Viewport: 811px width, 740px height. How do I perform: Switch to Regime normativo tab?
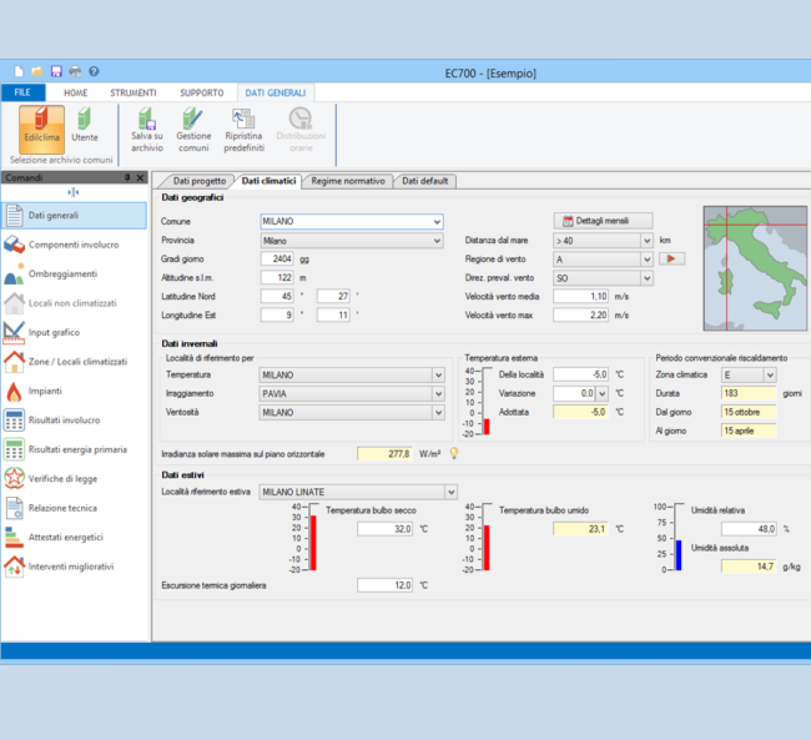[348, 181]
